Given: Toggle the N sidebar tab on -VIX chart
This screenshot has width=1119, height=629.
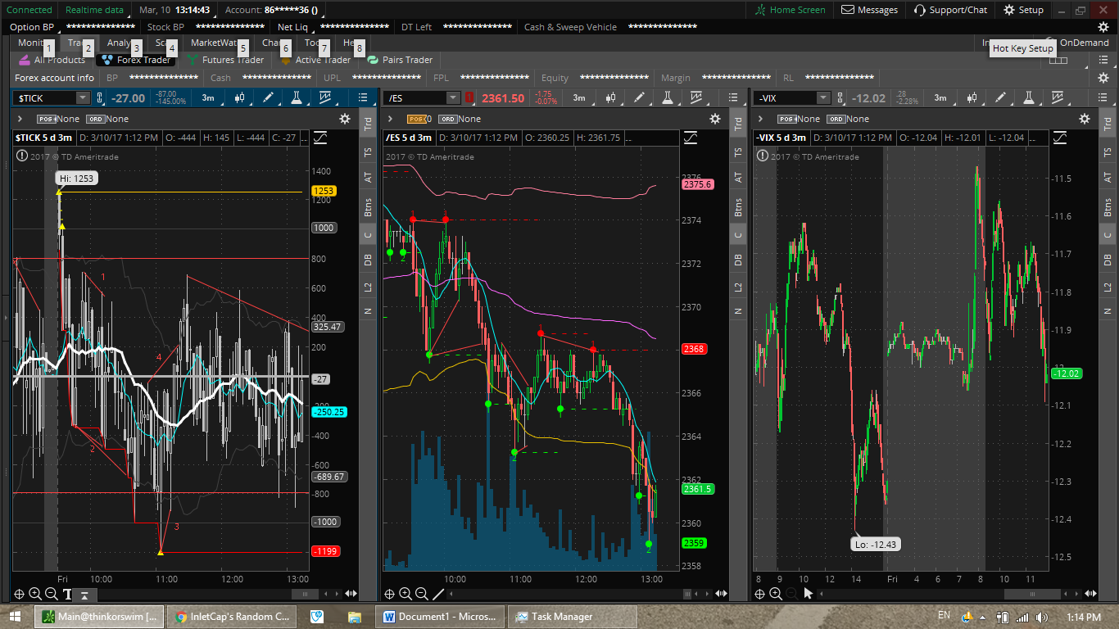Looking at the screenshot, I should tap(1108, 311).
